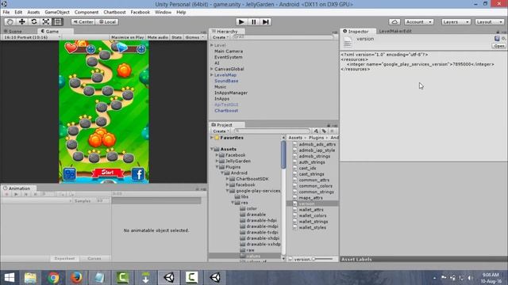
Task: Collapse the Assets folder
Action: click(x=212, y=149)
